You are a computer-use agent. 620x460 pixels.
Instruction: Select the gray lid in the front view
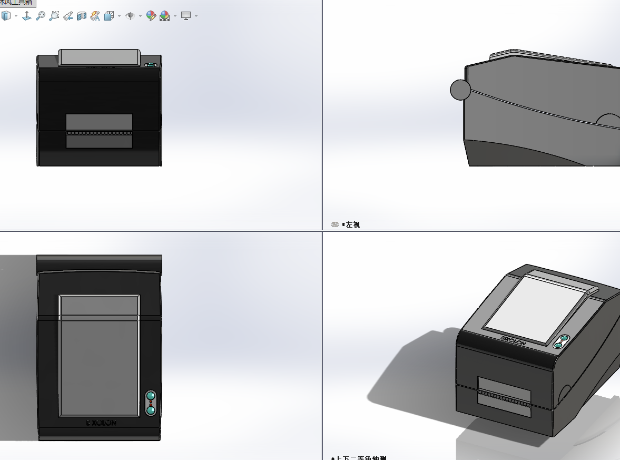[x=99, y=58]
